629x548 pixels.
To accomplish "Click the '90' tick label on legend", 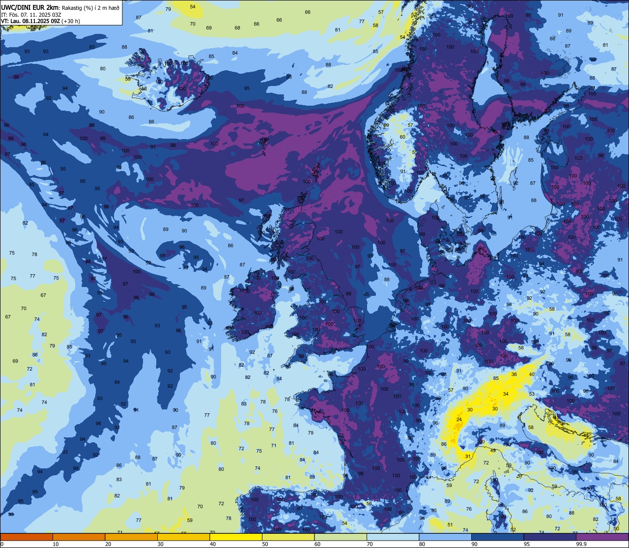I will (x=474, y=544).
